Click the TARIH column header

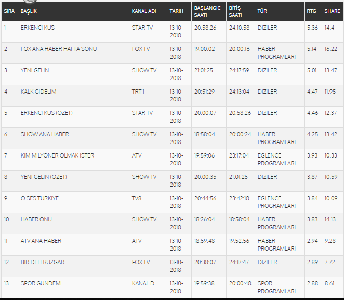179,11
